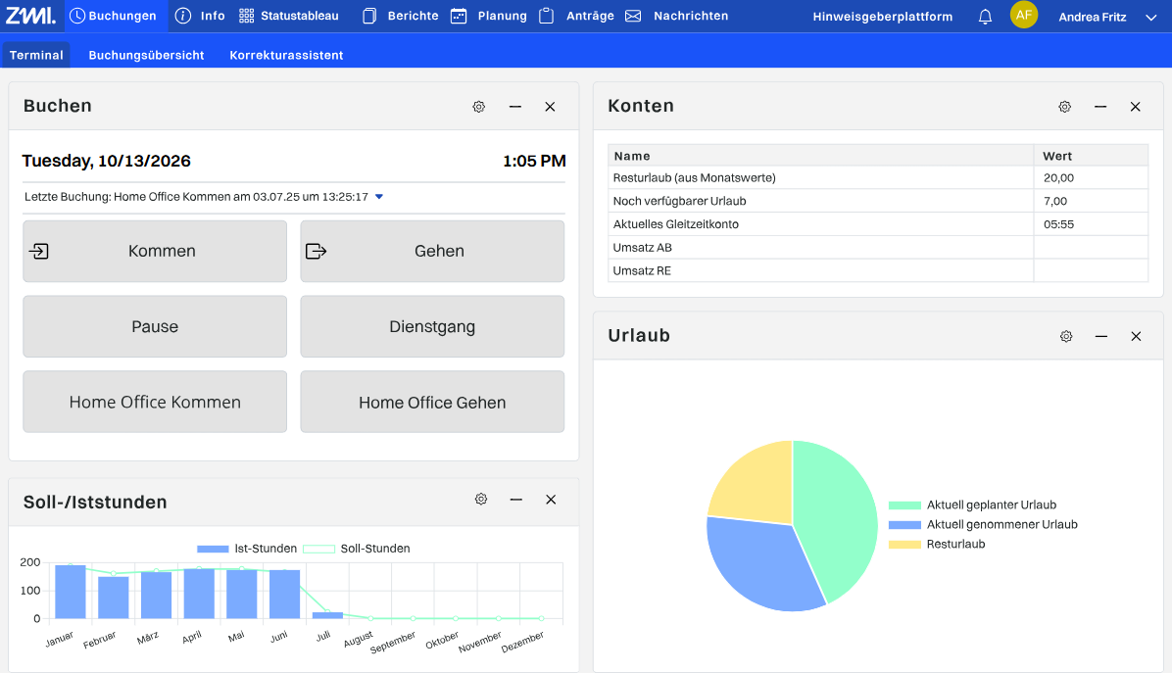Click the Juli bar in the chart

327,615
